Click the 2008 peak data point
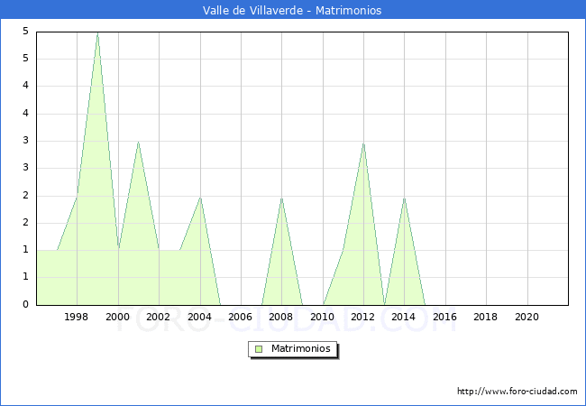The width and height of the screenshot is (586, 406). 282,198
